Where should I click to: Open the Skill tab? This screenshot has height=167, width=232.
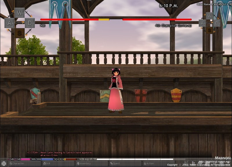click(x=58, y=164)
